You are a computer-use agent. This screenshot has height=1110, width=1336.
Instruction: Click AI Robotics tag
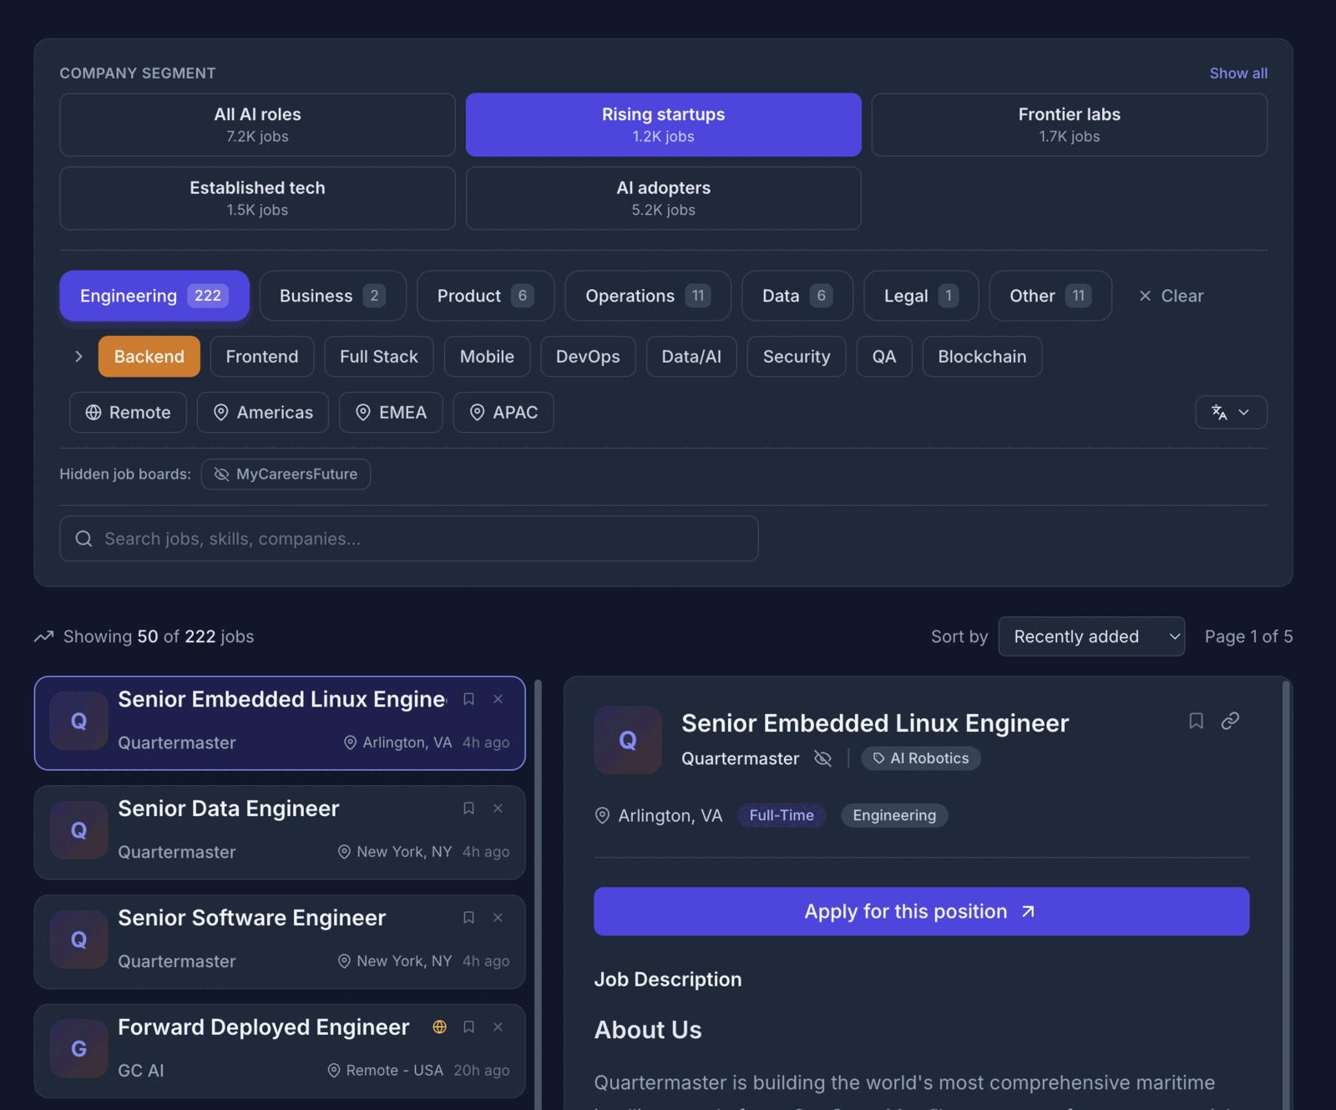tap(921, 758)
